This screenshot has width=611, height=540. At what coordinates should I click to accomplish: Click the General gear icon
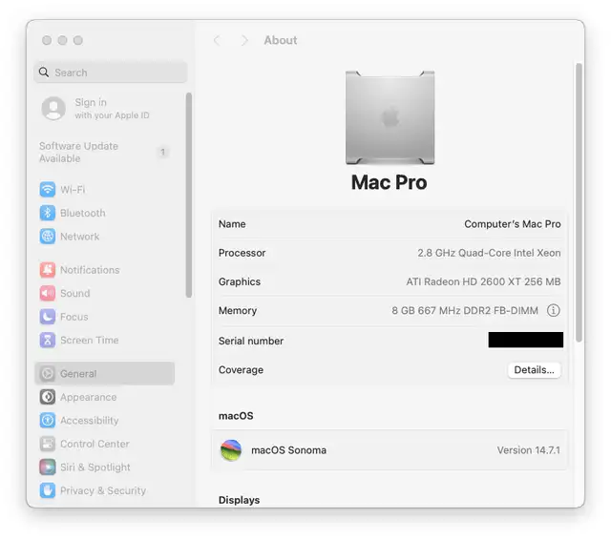(48, 373)
